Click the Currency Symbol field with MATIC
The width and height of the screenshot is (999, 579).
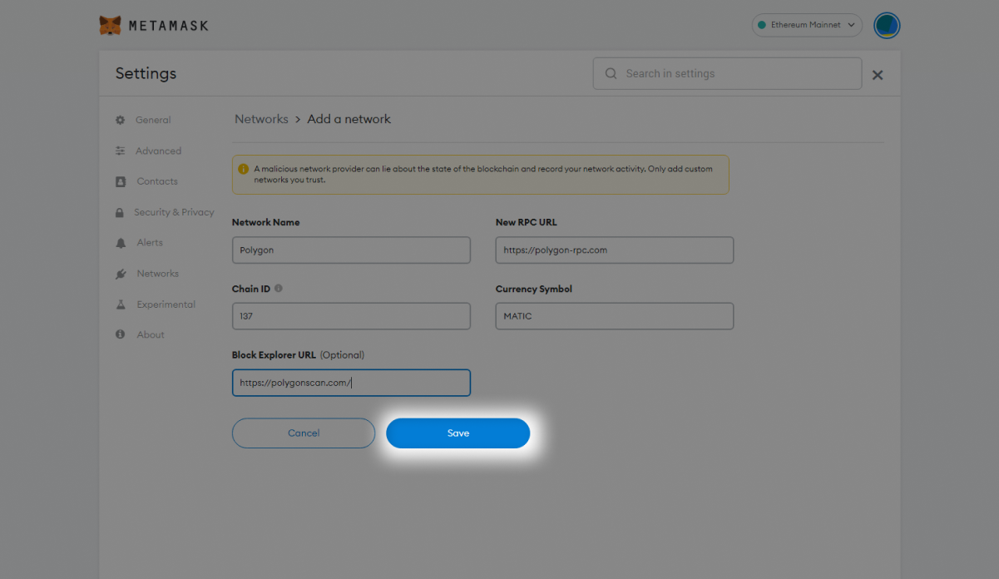point(615,316)
